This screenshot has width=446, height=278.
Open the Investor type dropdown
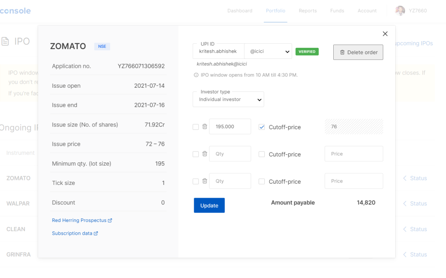[228, 99]
